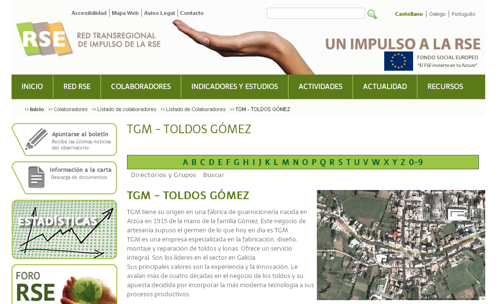This screenshot has height=304, width=503.
Task: Open the Directorios y Grupos tab
Action: pos(163,175)
